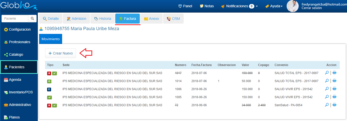
Task: Click the green checkmark on invoice 1005
Action: [49, 97]
